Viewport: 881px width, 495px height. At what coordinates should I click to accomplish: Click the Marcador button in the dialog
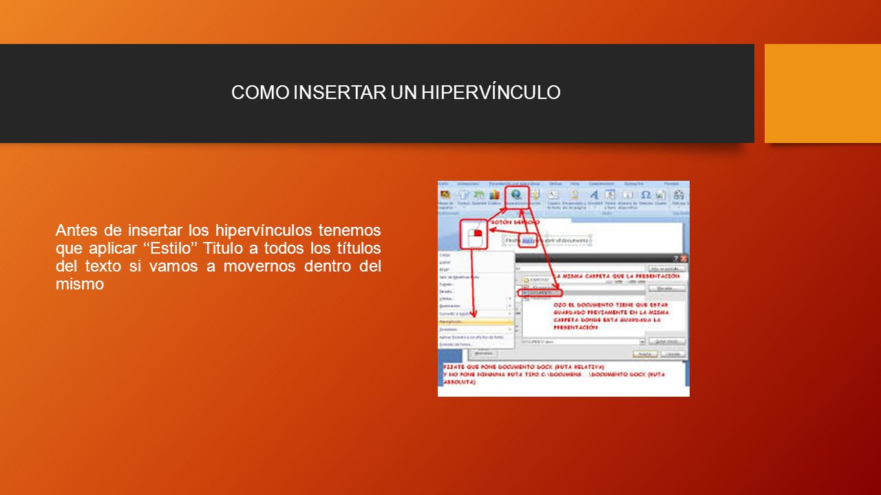coord(667,289)
